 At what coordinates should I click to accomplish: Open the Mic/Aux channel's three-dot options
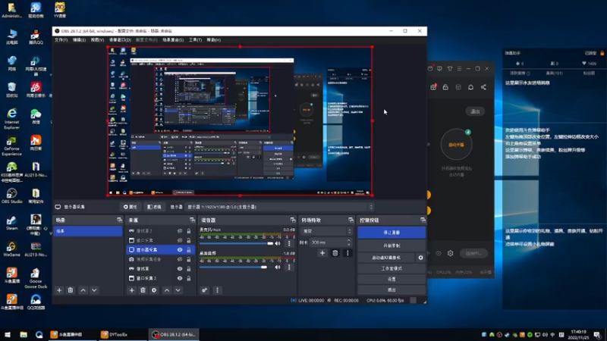(289, 243)
